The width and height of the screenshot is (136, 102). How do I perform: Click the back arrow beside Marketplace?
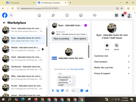4,23
